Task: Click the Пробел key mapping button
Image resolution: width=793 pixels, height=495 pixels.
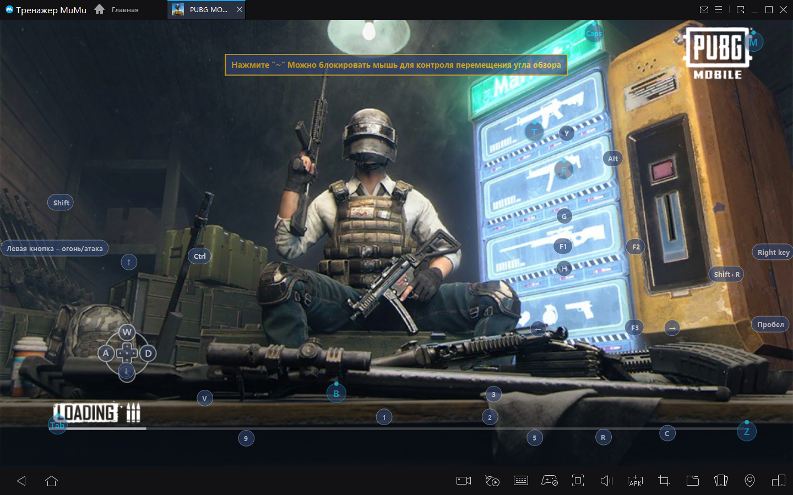Action: [770, 324]
